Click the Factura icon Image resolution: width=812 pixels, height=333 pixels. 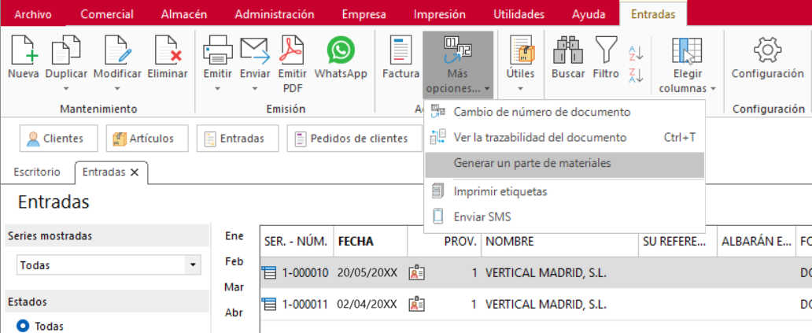pyautogui.click(x=400, y=50)
